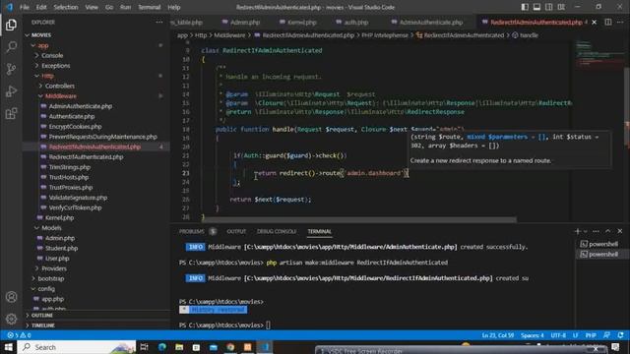The image size is (630, 354).
Task: Open the Help menu
Action: 173,7
